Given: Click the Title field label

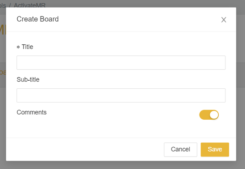Looking at the screenshot, I should tap(27, 47).
